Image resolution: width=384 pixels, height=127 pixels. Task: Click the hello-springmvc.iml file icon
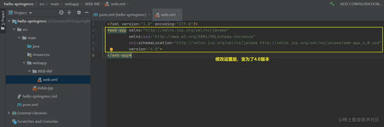(19, 97)
